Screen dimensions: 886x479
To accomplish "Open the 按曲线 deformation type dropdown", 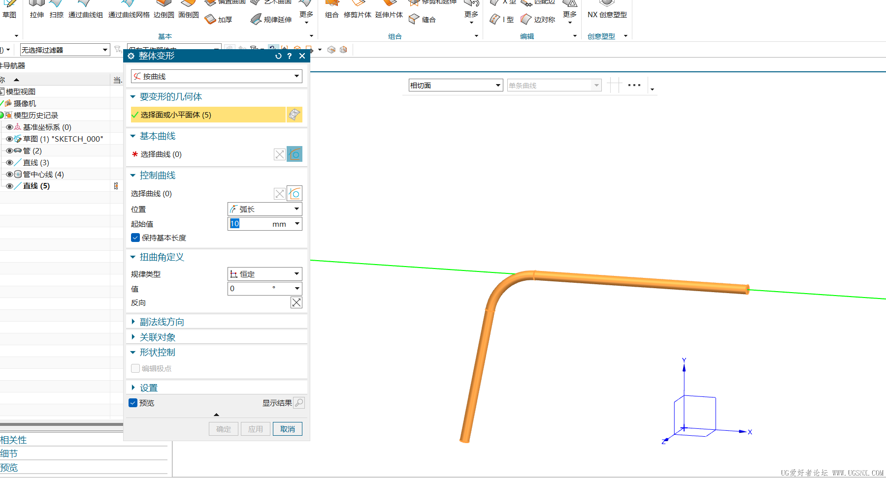I will click(216, 76).
